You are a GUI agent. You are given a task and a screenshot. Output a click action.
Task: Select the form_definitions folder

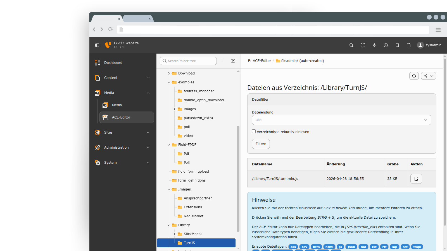pyautogui.click(x=192, y=180)
